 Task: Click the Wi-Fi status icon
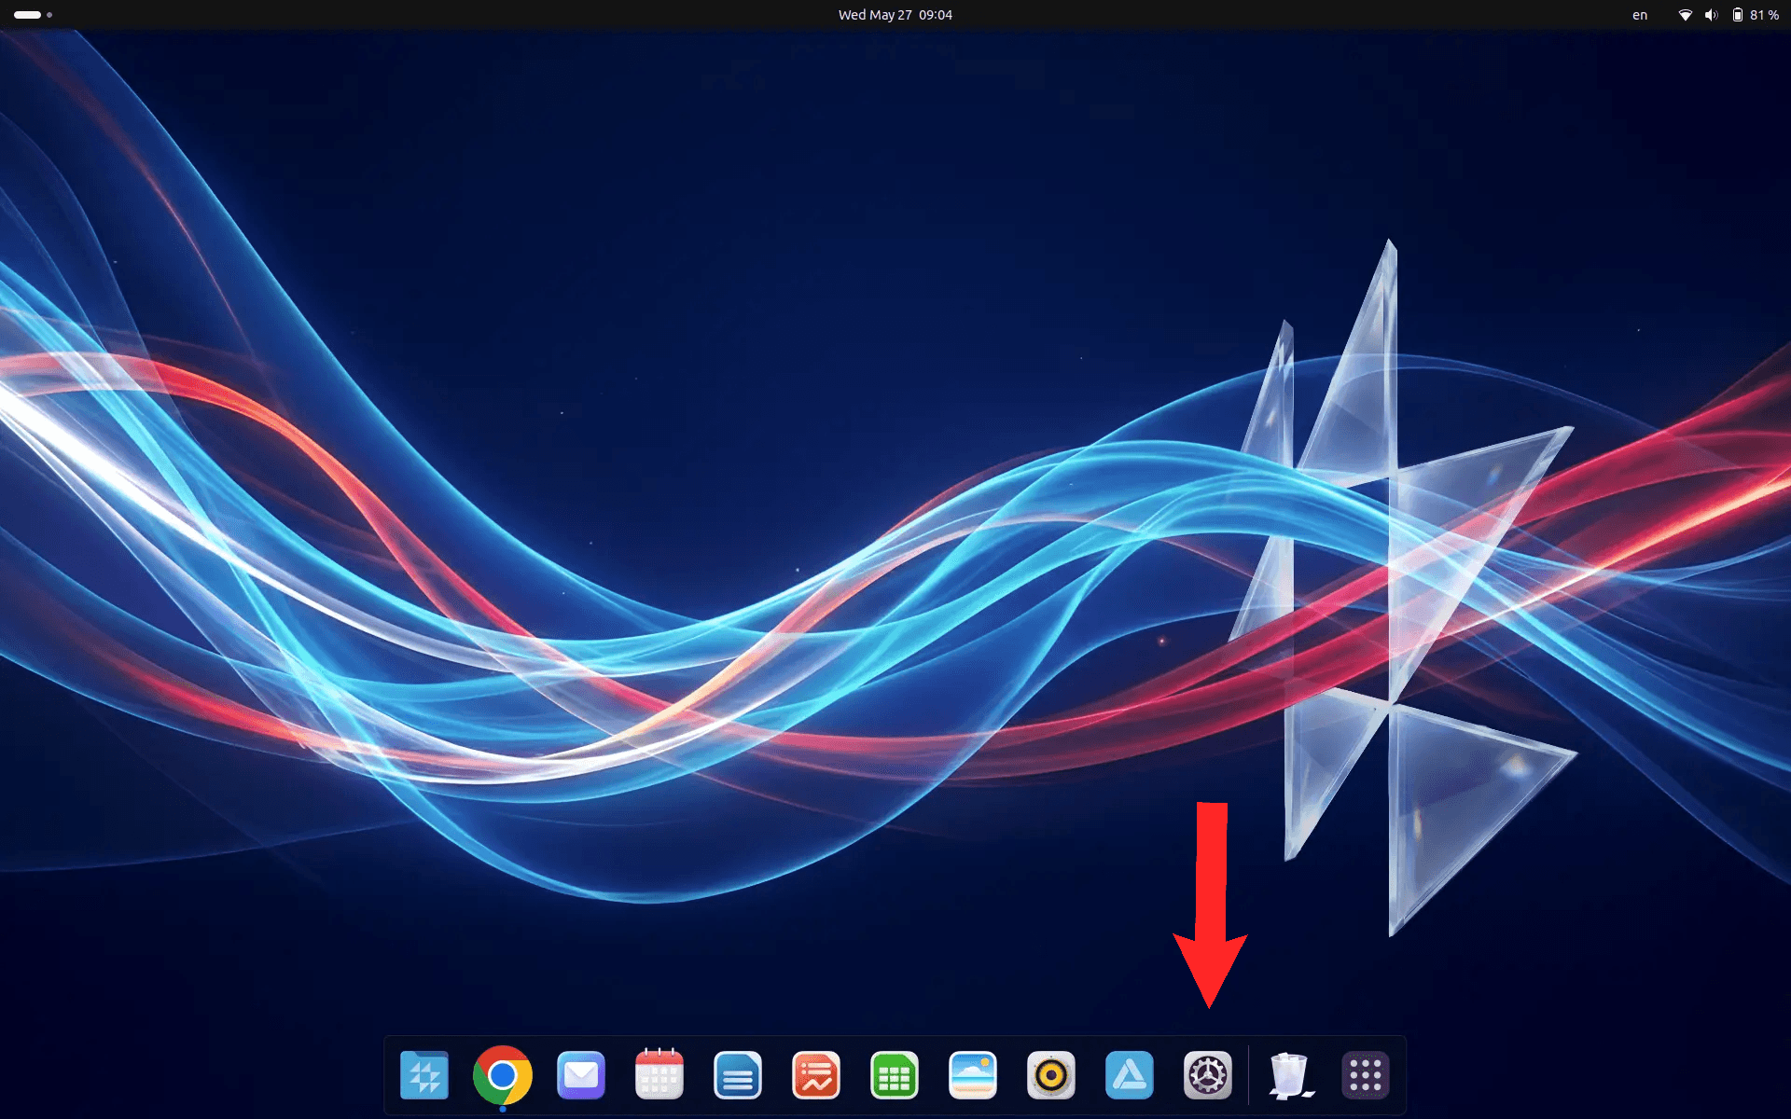coord(1686,15)
